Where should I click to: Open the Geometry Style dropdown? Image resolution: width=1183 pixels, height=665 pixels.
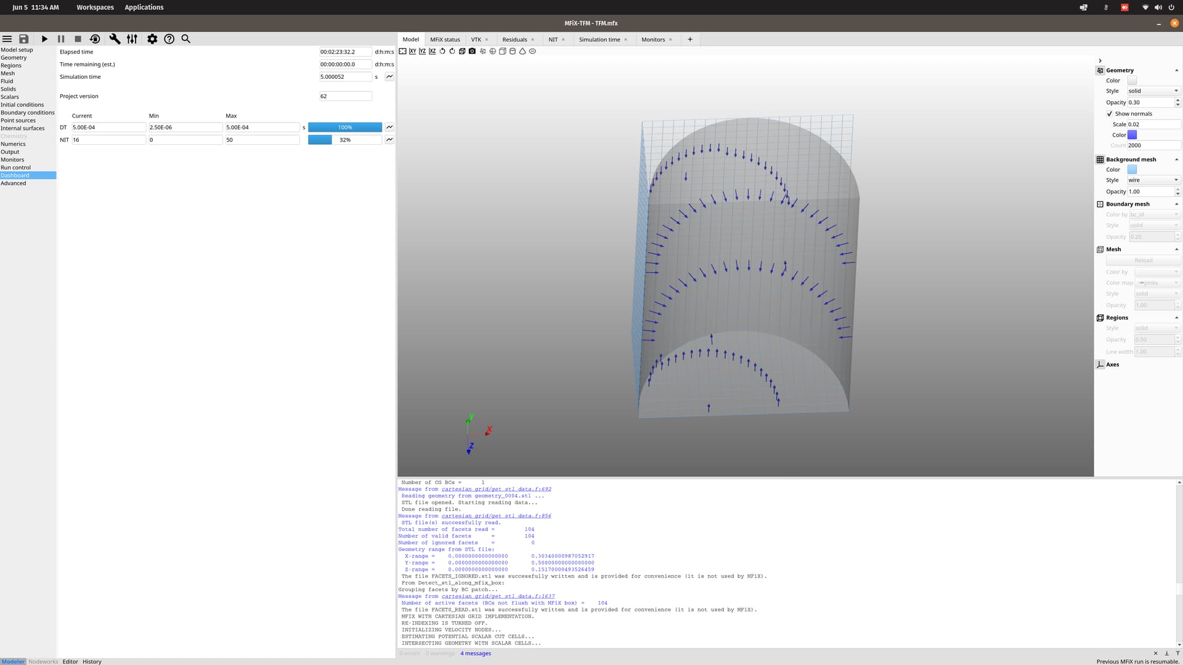[1153, 91]
